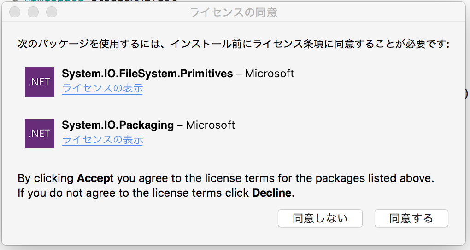Select the System.IO.Packaging package name
This screenshot has height=250, width=470.
click(118, 125)
